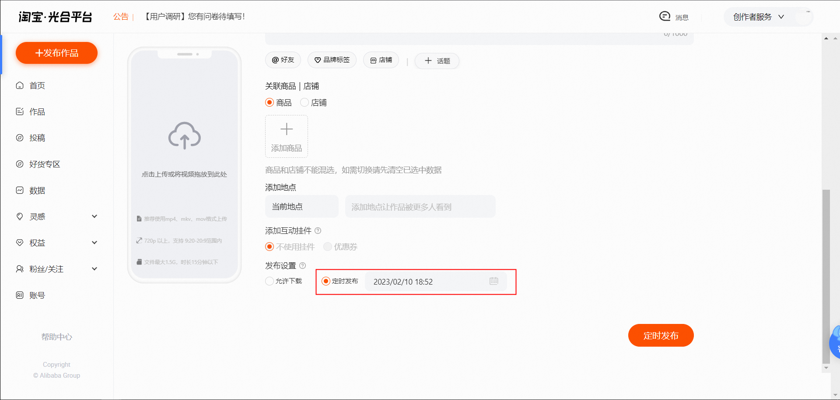
Task: Click the Taobao 光合平台 logo
Action: click(56, 17)
